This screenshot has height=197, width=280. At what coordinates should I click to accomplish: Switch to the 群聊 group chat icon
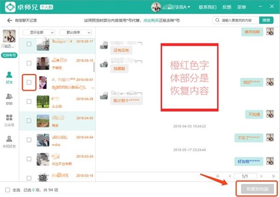point(9,99)
